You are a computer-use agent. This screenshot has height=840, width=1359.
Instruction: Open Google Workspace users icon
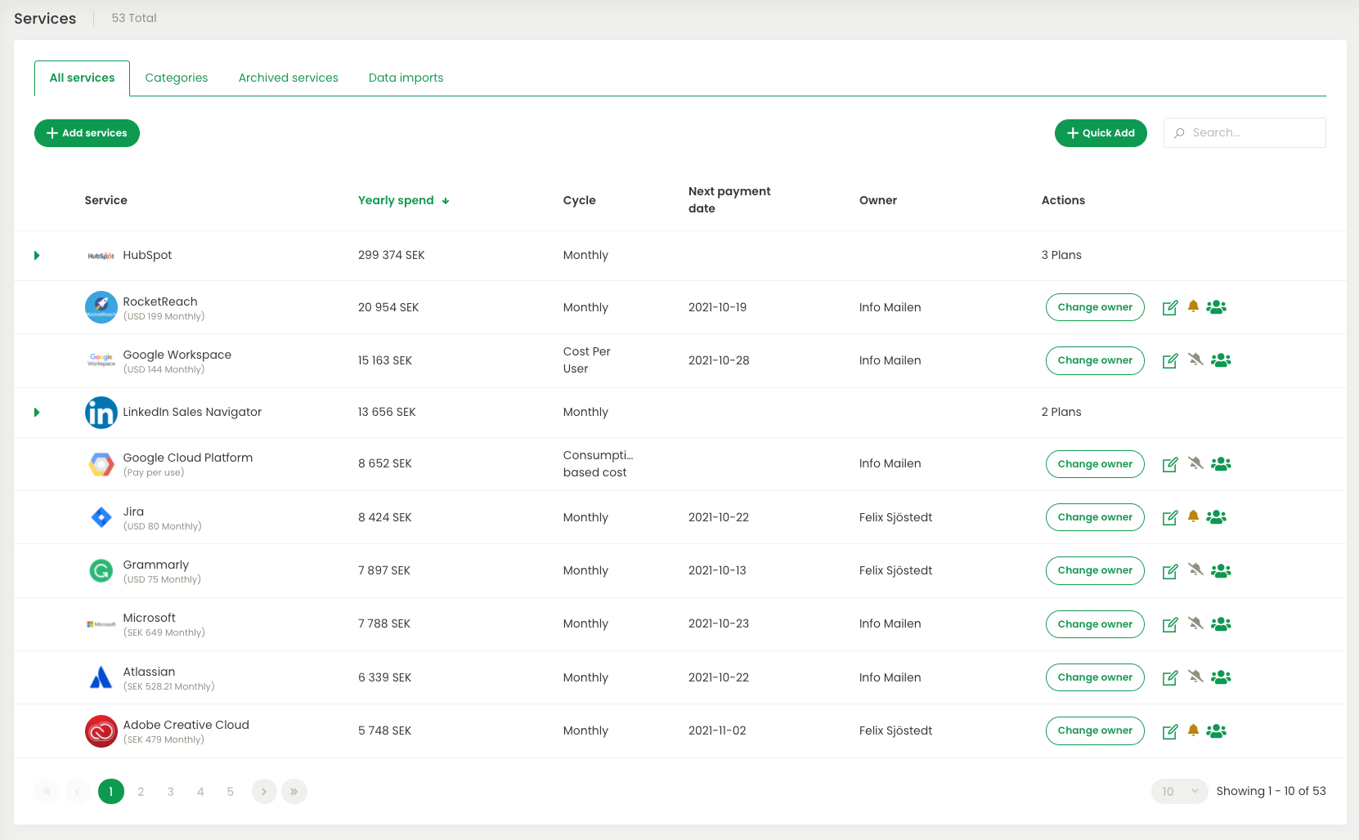[x=1221, y=360]
